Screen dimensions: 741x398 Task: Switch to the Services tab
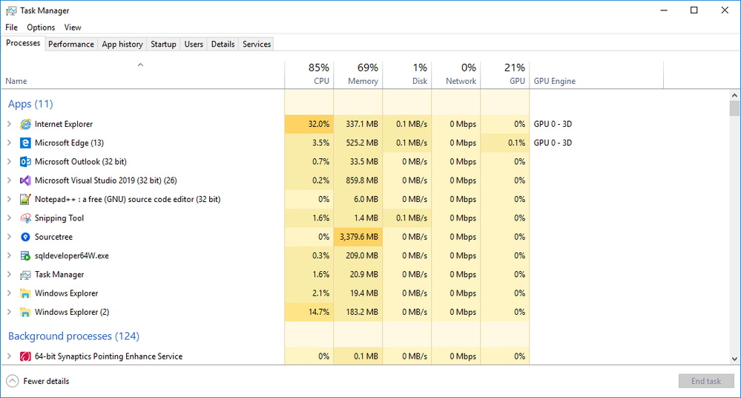[x=257, y=44]
